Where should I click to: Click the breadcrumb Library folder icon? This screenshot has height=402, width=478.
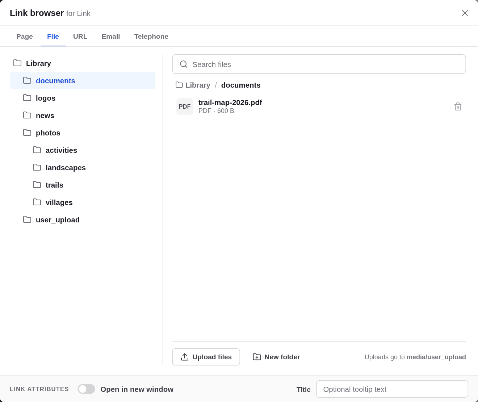point(179,85)
